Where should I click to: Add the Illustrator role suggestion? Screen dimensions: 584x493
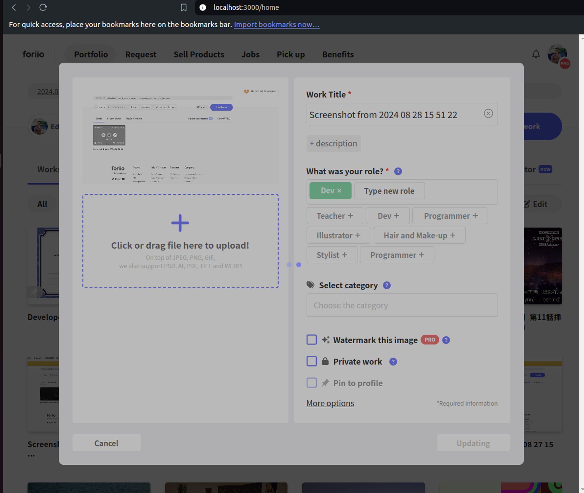[339, 235]
